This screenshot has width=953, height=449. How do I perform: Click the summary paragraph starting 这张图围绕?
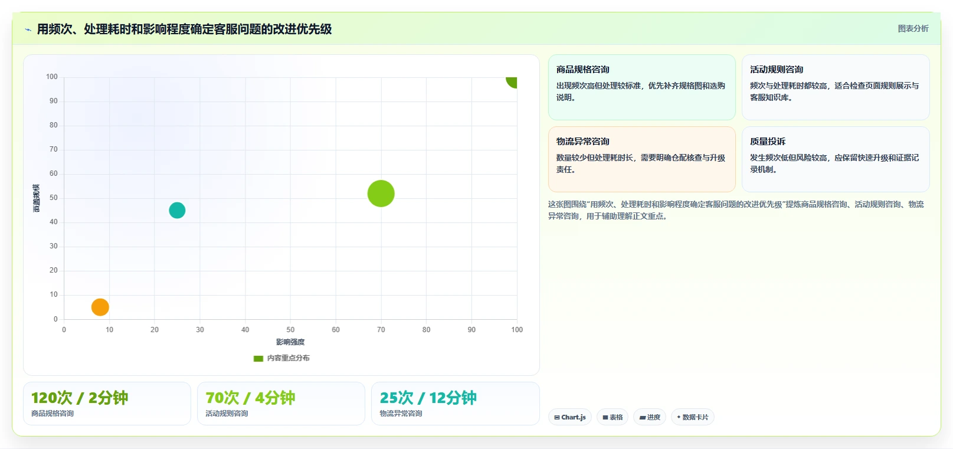click(736, 210)
